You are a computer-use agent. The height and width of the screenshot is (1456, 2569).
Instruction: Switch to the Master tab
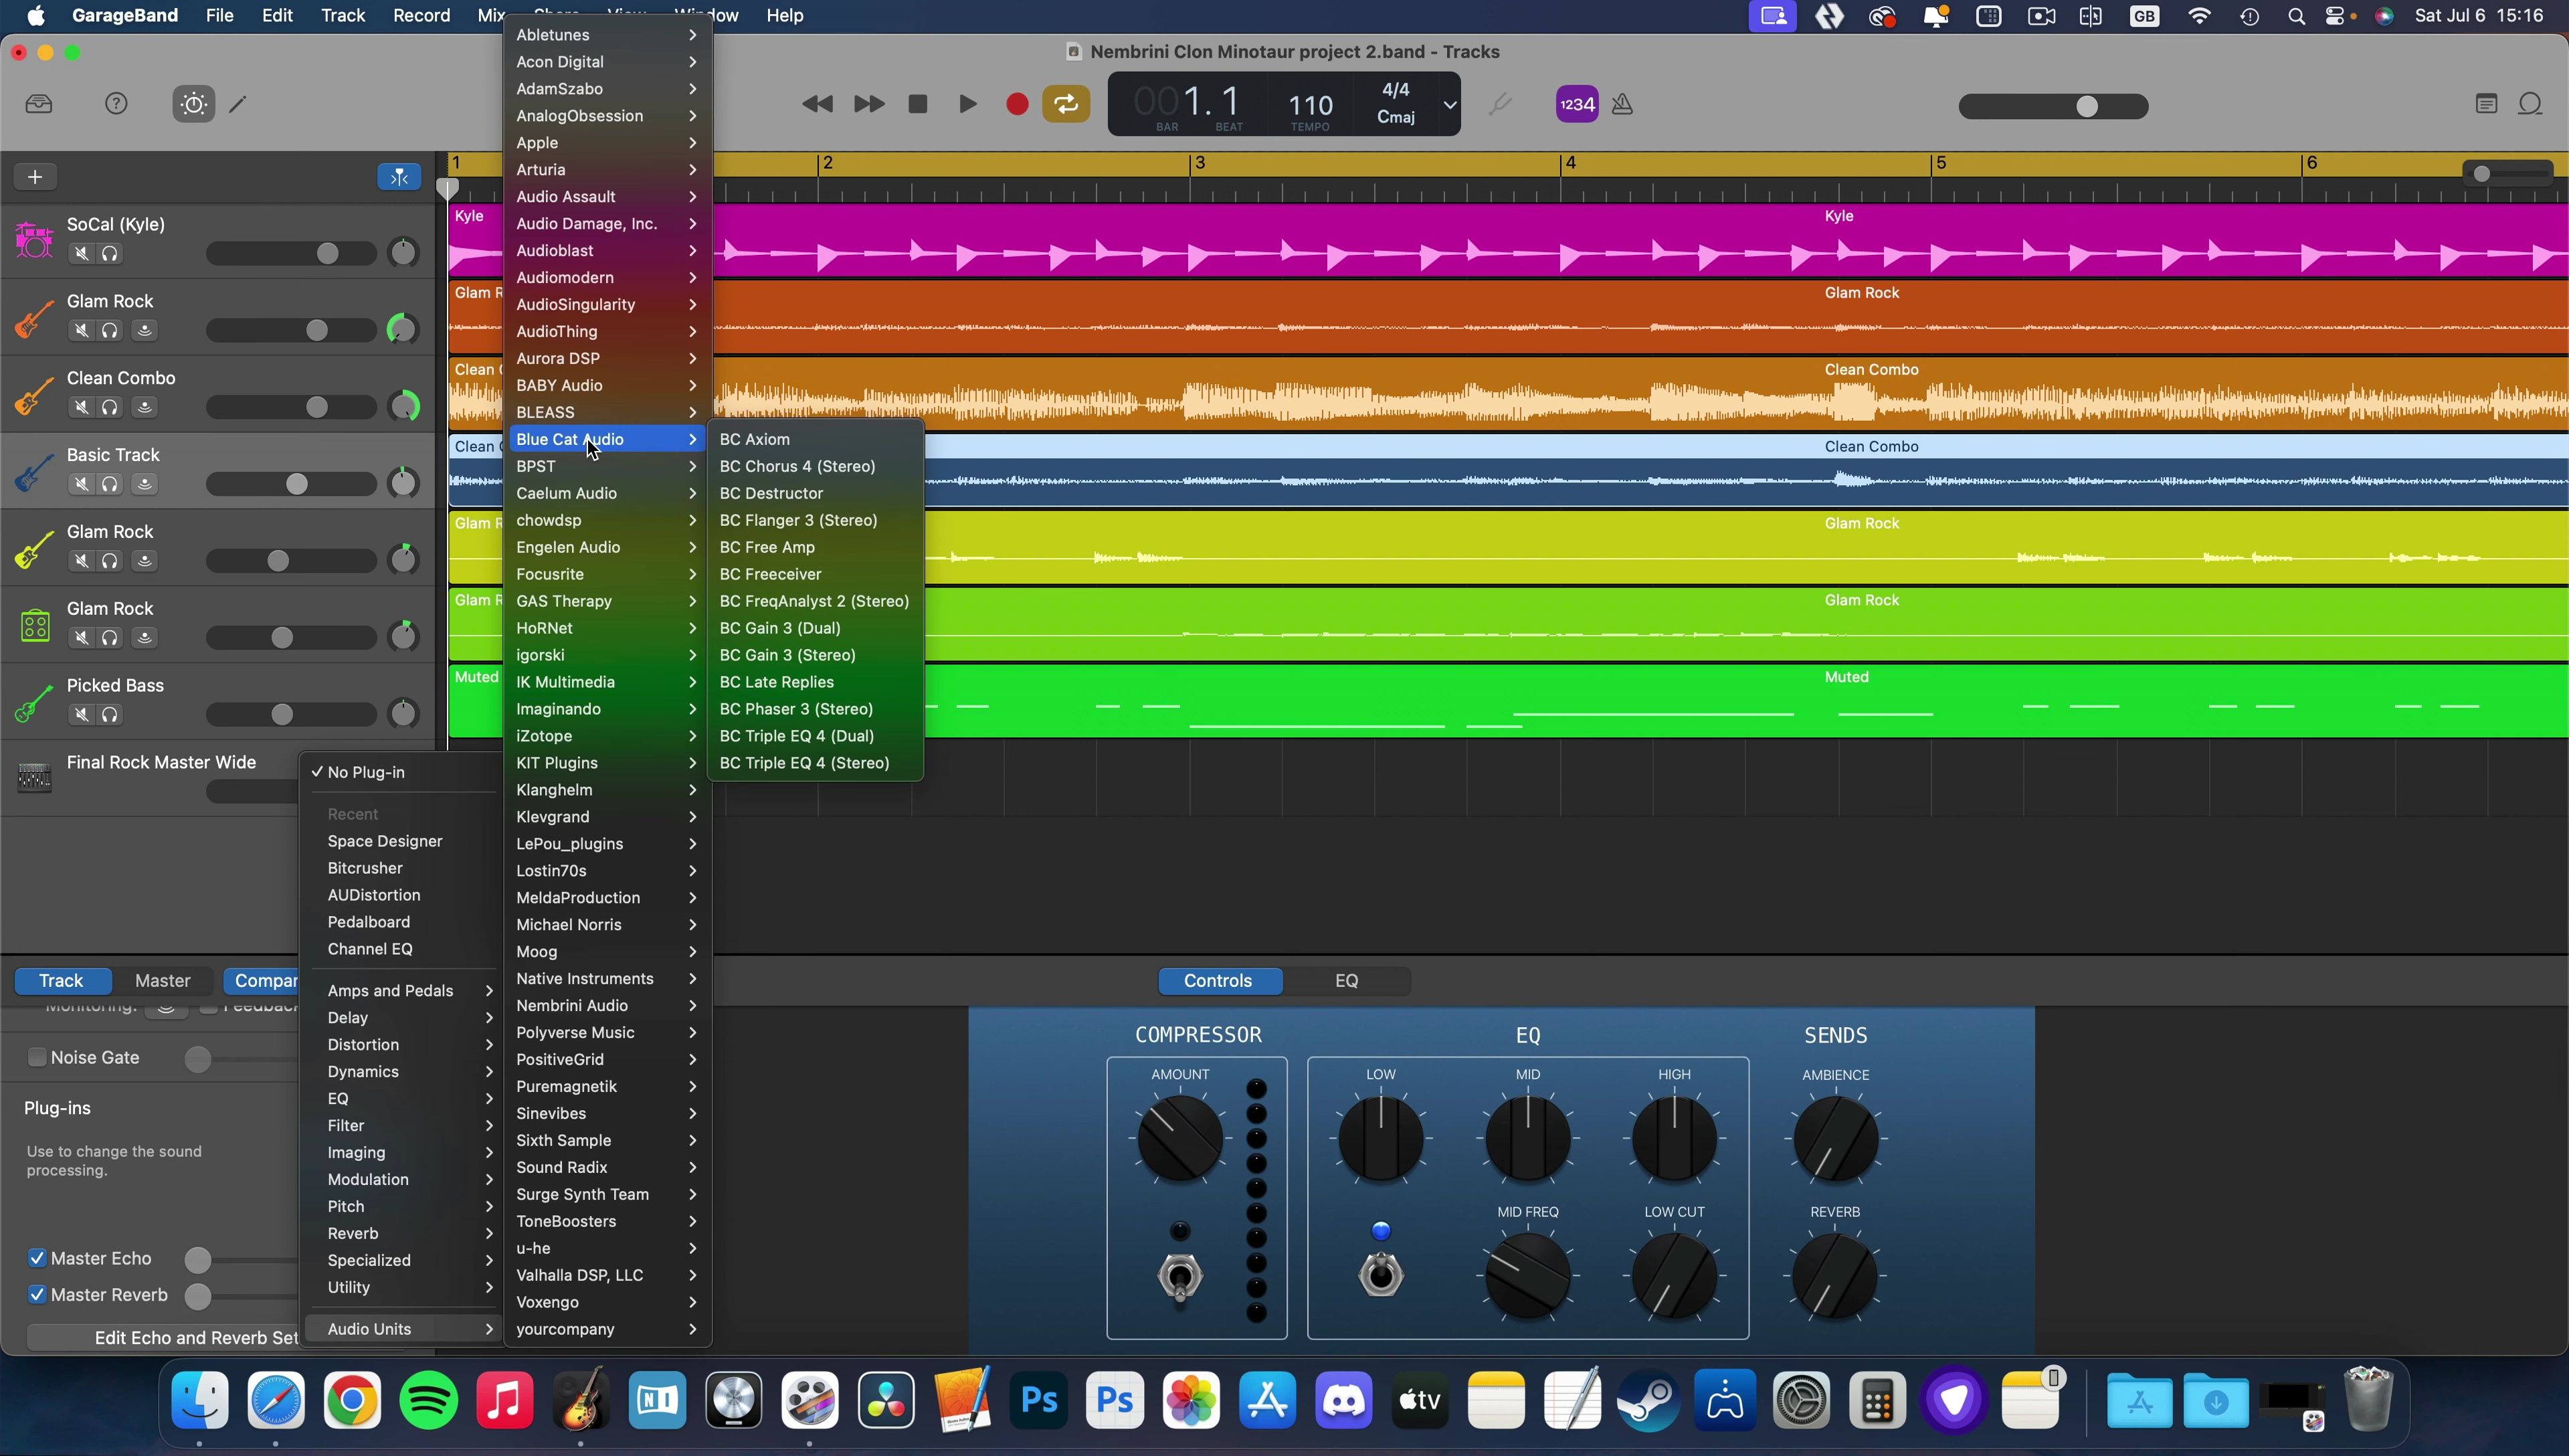[163, 980]
